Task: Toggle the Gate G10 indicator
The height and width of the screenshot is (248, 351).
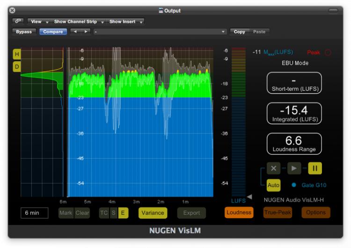Action: coord(294,185)
